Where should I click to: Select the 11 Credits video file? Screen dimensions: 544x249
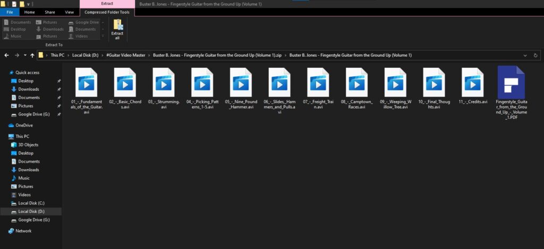pyautogui.click(x=472, y=84)
